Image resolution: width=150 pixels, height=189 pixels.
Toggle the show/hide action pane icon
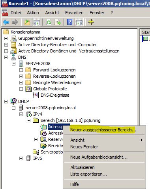(x=79, y=22)
